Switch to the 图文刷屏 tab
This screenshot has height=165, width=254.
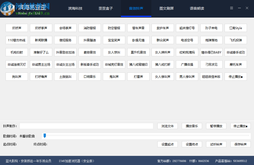point(167,8)
